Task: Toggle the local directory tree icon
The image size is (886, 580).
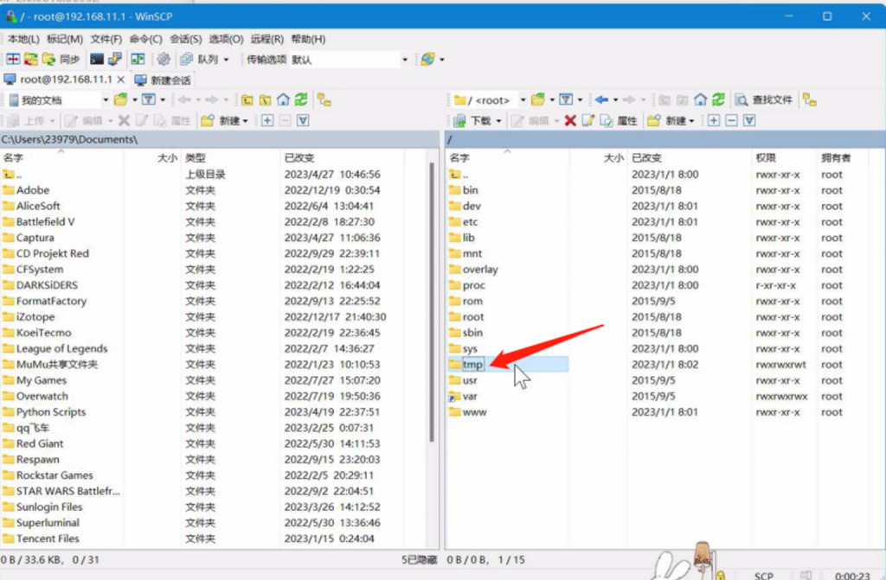Action: 324,100
